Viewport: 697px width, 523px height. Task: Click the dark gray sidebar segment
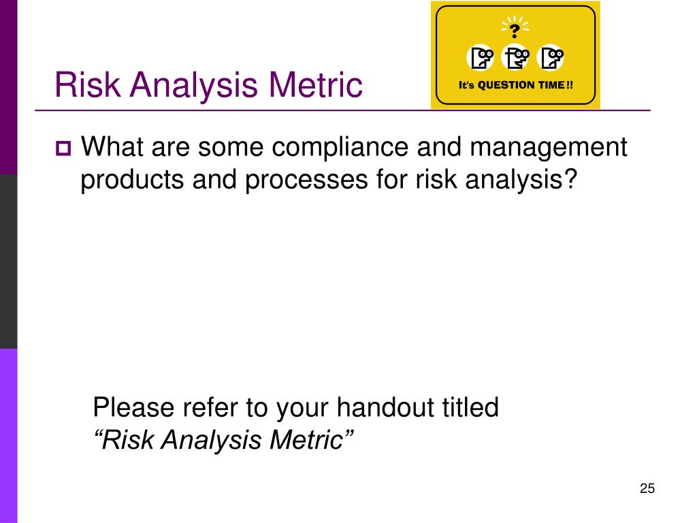click(8, 261)
